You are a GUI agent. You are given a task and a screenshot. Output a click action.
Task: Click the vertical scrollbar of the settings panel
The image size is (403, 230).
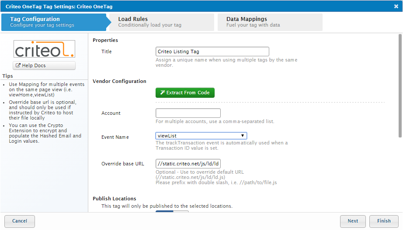pos(400,86)
